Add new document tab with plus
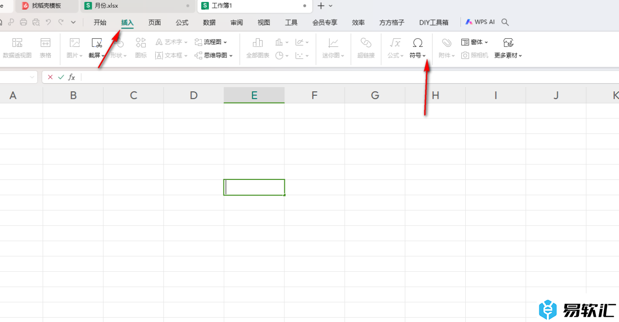The height and width of the screenshot is (322, 619). [321, 6]
